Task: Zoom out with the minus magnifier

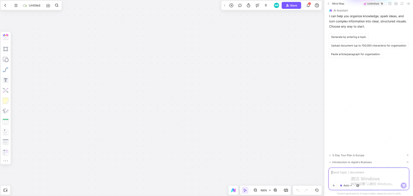Action: pos(255,190)
